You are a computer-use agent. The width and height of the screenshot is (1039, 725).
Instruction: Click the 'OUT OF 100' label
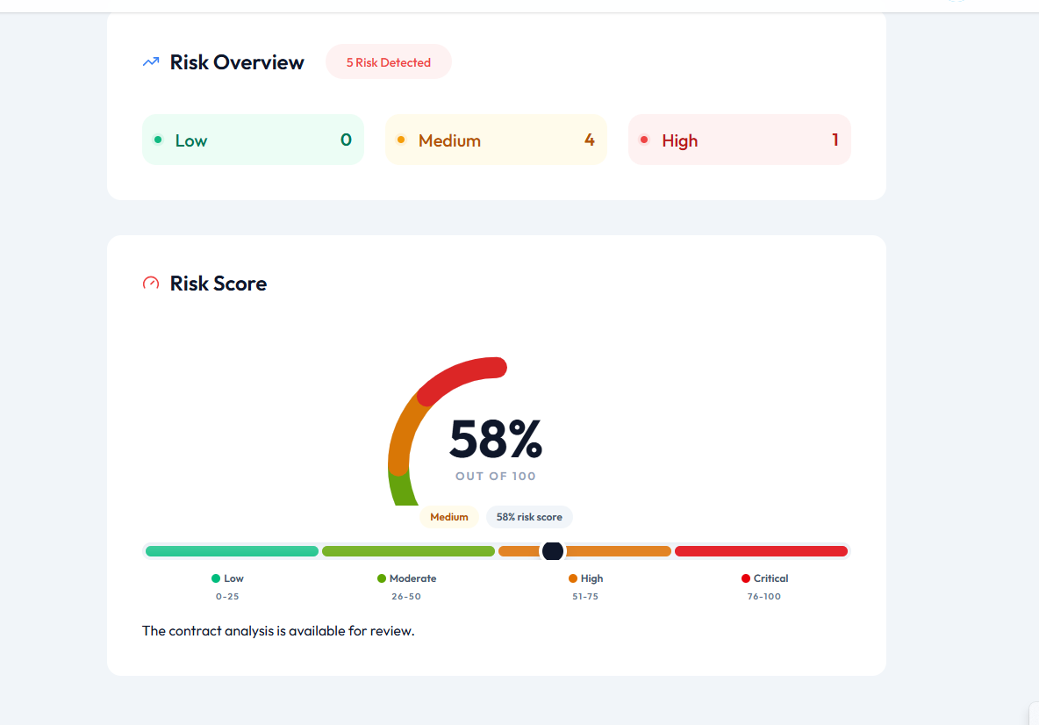pos(496,476)
